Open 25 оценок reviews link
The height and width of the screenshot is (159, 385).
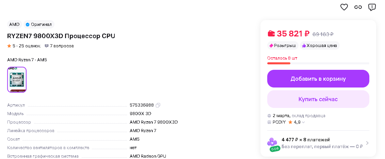pos(30,46)
